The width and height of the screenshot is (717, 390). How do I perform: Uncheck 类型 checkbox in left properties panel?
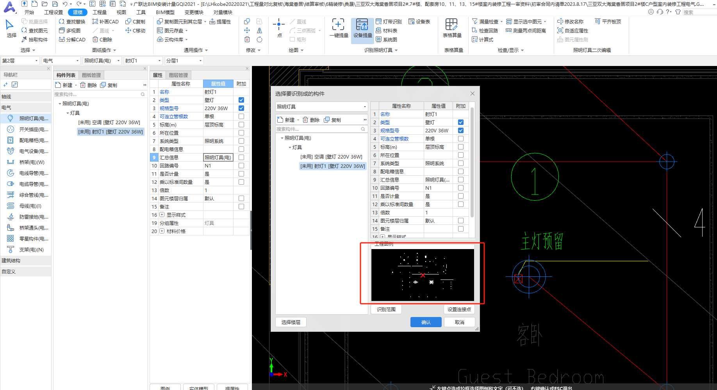click(241, 100)
